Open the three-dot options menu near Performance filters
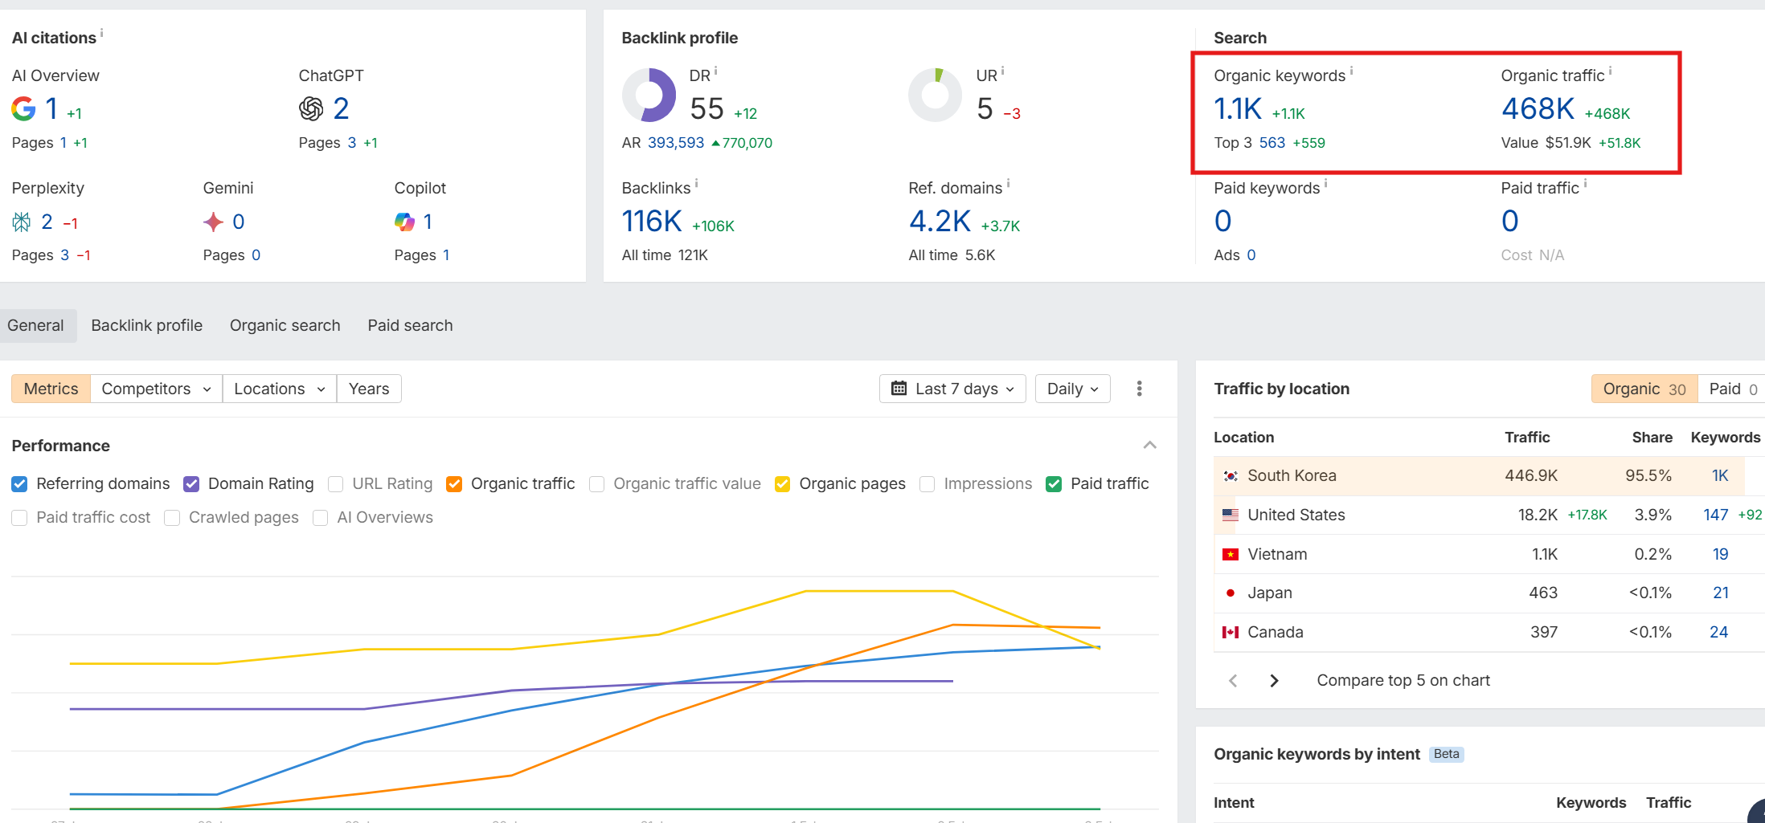 tap(1139, 389)
